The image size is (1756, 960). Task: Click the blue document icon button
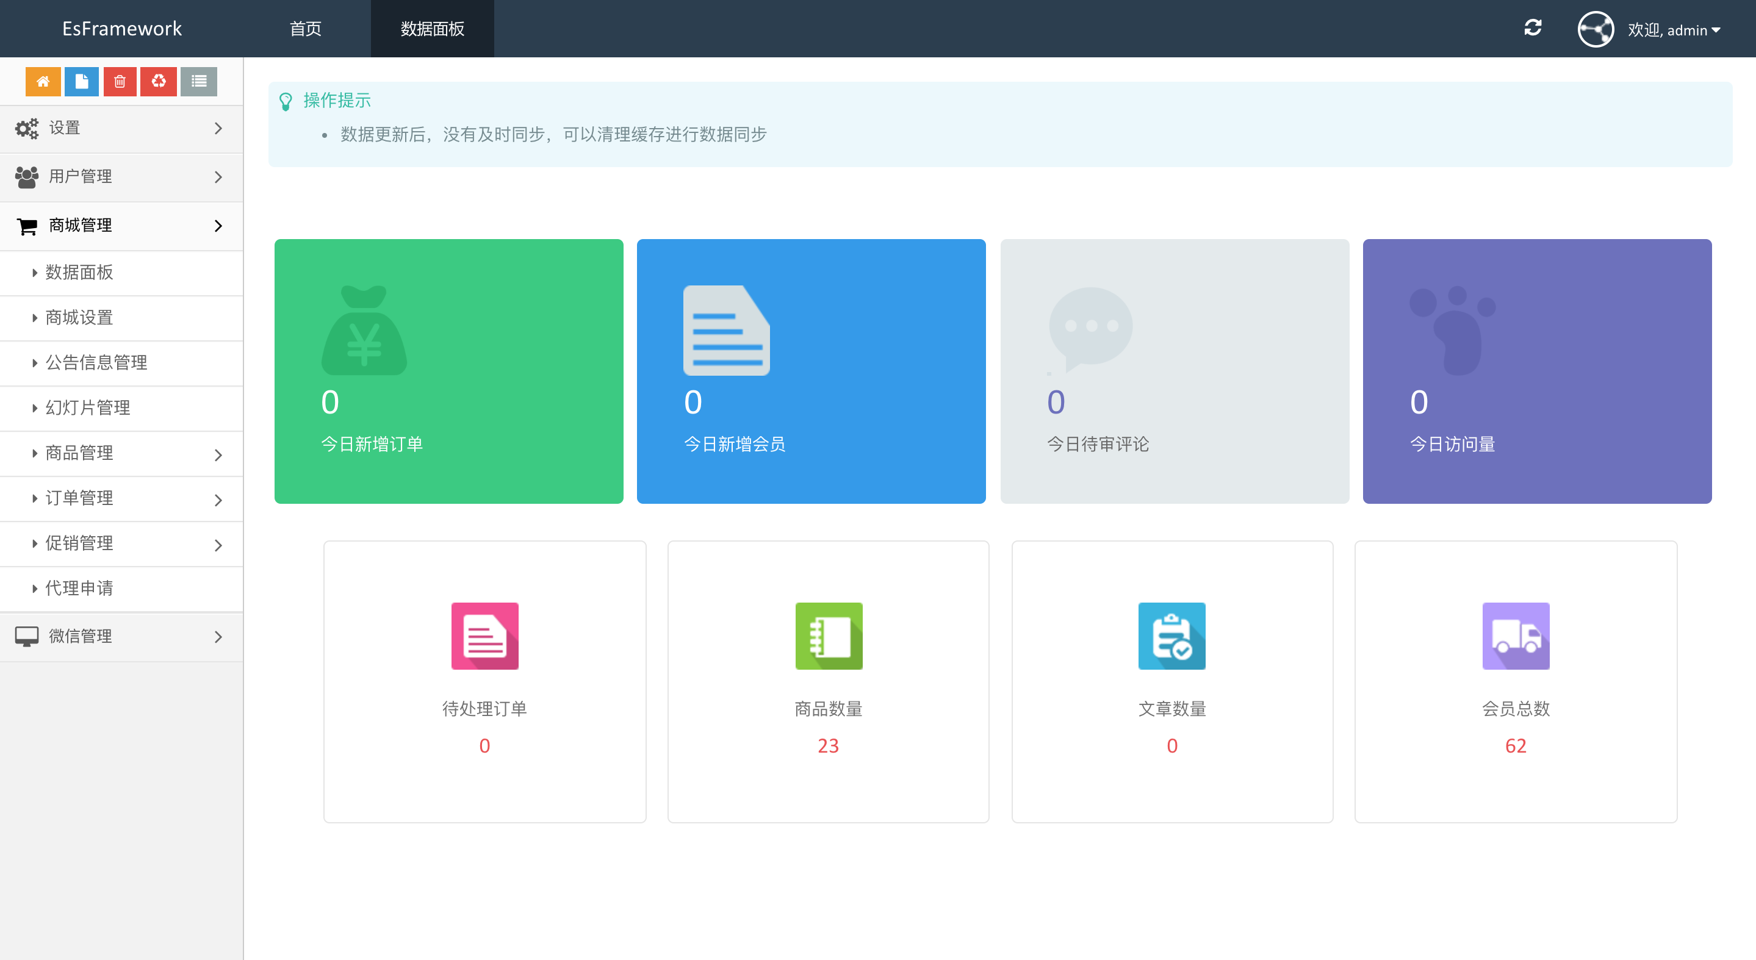coord(81,82)
